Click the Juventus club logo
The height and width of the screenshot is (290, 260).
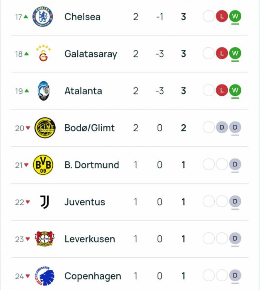coord(44,202)
